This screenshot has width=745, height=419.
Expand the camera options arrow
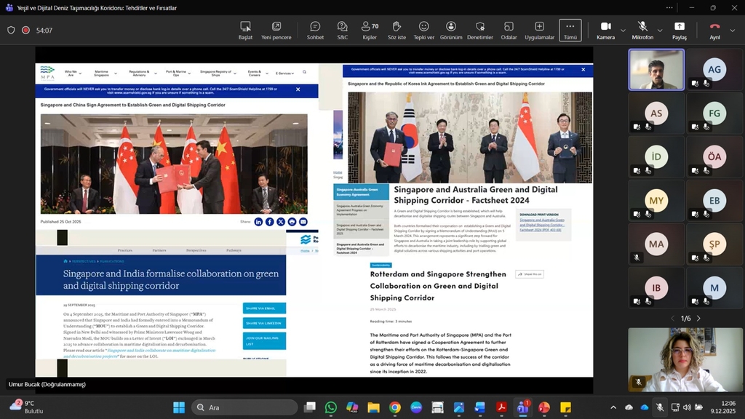[623, 31]
